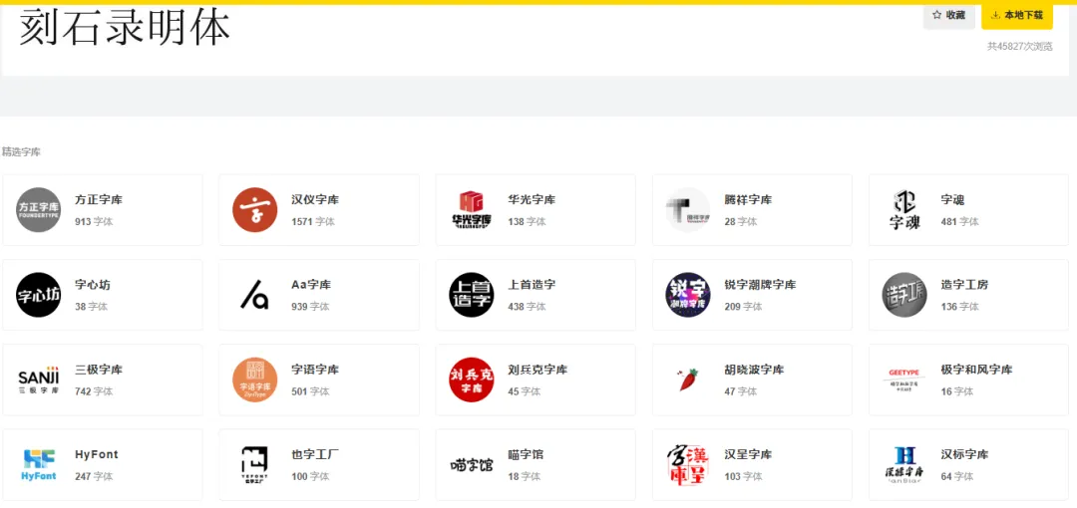Screen dimensions: 1077x508
Task: Click the 锐字潮牌字库 logo icon
Action: pyautogui.click(x=687, y=295)
